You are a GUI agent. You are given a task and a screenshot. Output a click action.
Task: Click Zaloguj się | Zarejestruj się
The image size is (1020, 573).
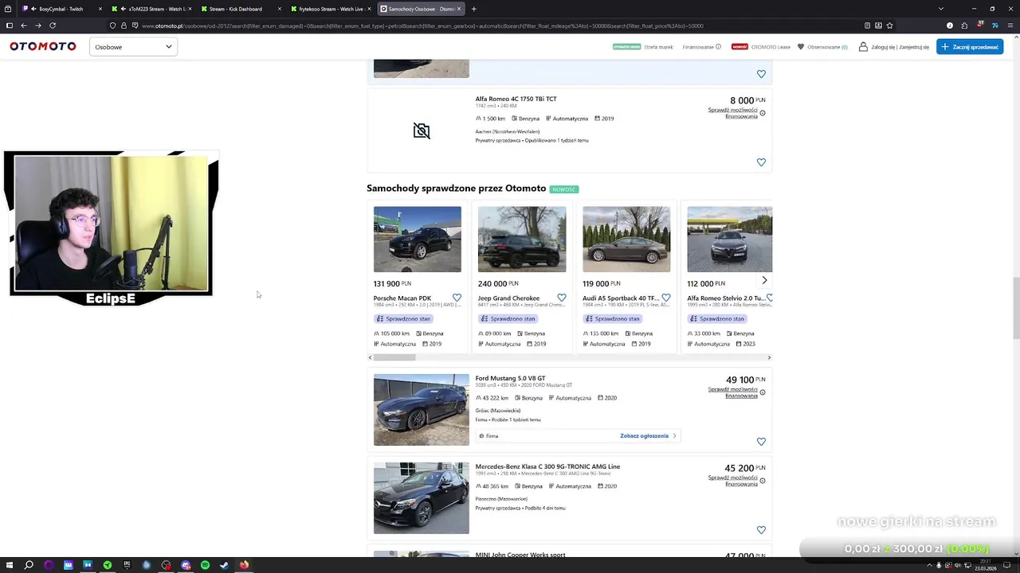(894, 47)
